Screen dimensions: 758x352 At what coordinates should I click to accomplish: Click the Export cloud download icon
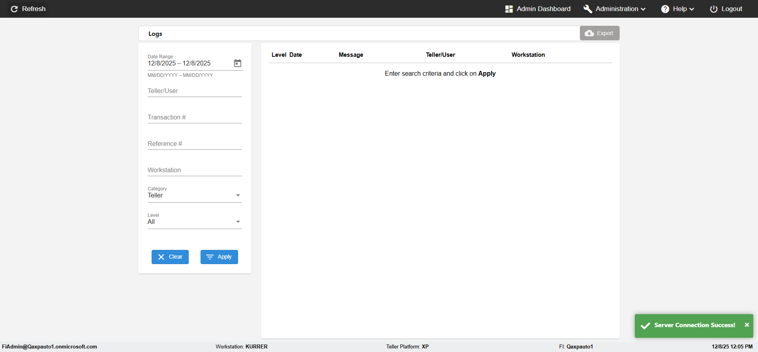(589, 33)
